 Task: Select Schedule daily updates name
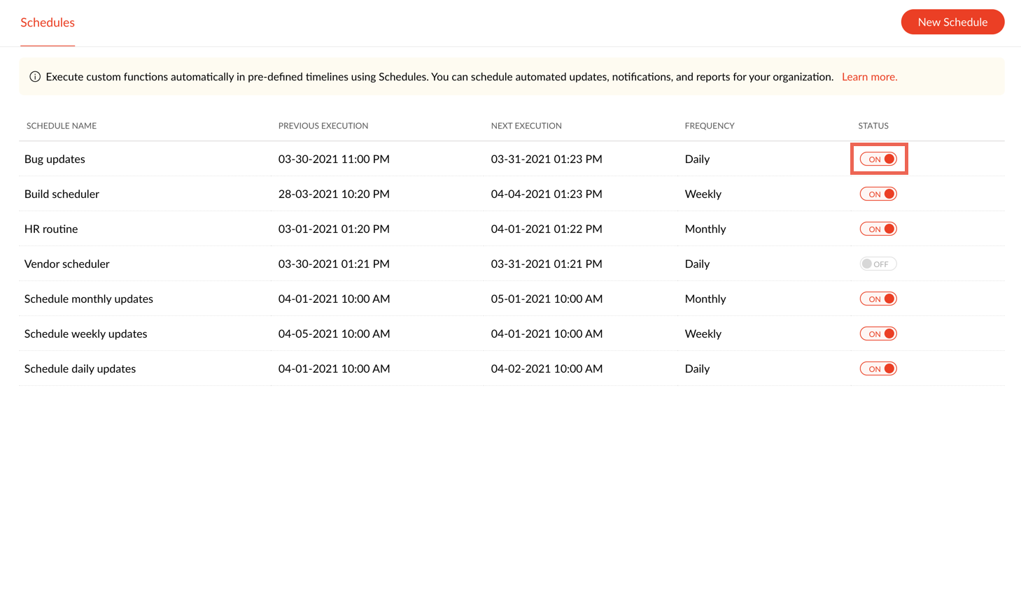tap(80, 369)
